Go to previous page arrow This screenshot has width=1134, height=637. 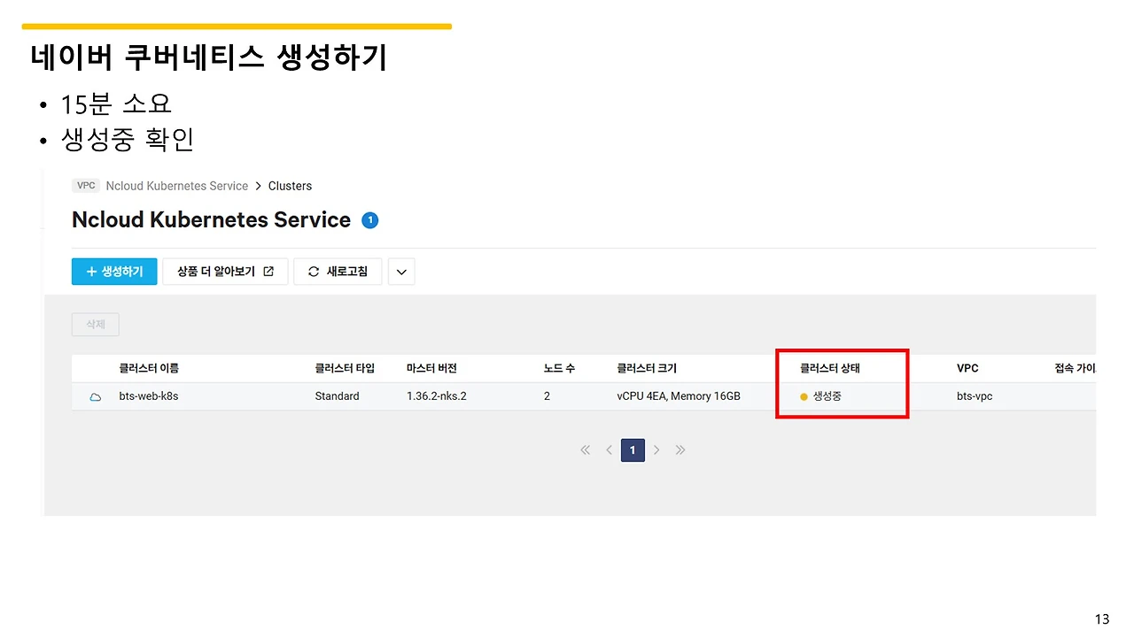(609, 450)
